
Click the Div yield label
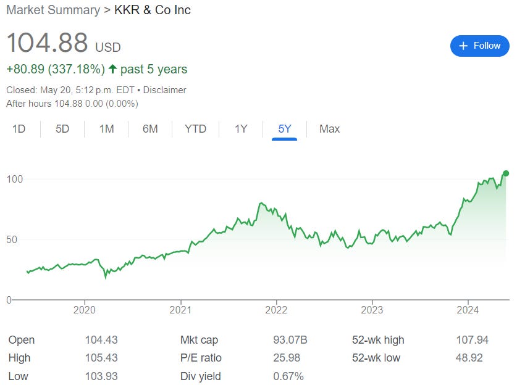tap(201, 376)
